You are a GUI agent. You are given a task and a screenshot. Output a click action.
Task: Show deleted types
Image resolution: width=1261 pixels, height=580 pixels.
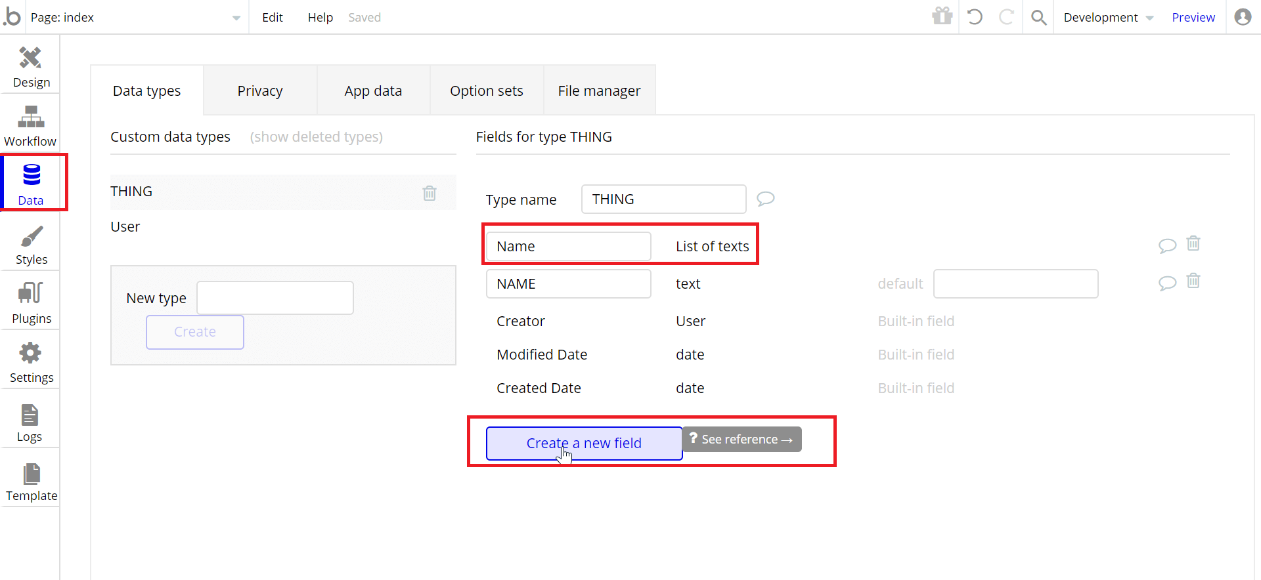click(x=317, y=136)
